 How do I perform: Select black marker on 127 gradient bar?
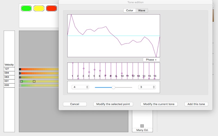20,69
